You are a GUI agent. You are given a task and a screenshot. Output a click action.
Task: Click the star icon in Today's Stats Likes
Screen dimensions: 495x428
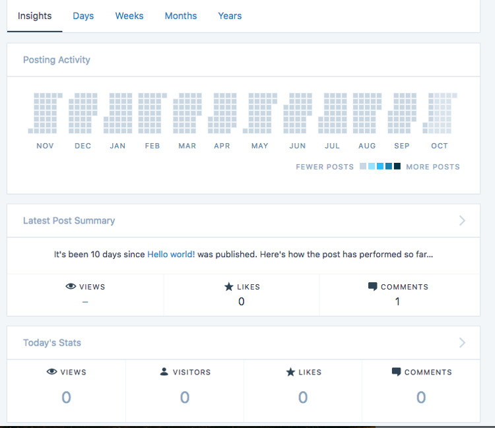[290, 372]
